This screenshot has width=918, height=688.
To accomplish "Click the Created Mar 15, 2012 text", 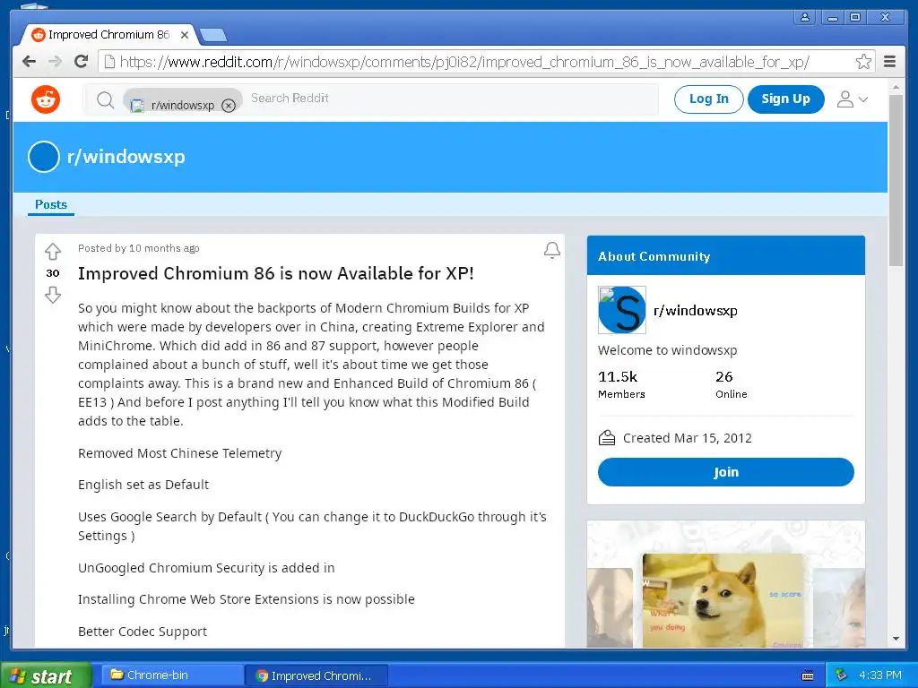I will 688,438.
